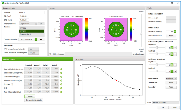Viewport: 181px width, 111px height.
Task: Click the SID (mm) input field
Action: coord(24,16)
